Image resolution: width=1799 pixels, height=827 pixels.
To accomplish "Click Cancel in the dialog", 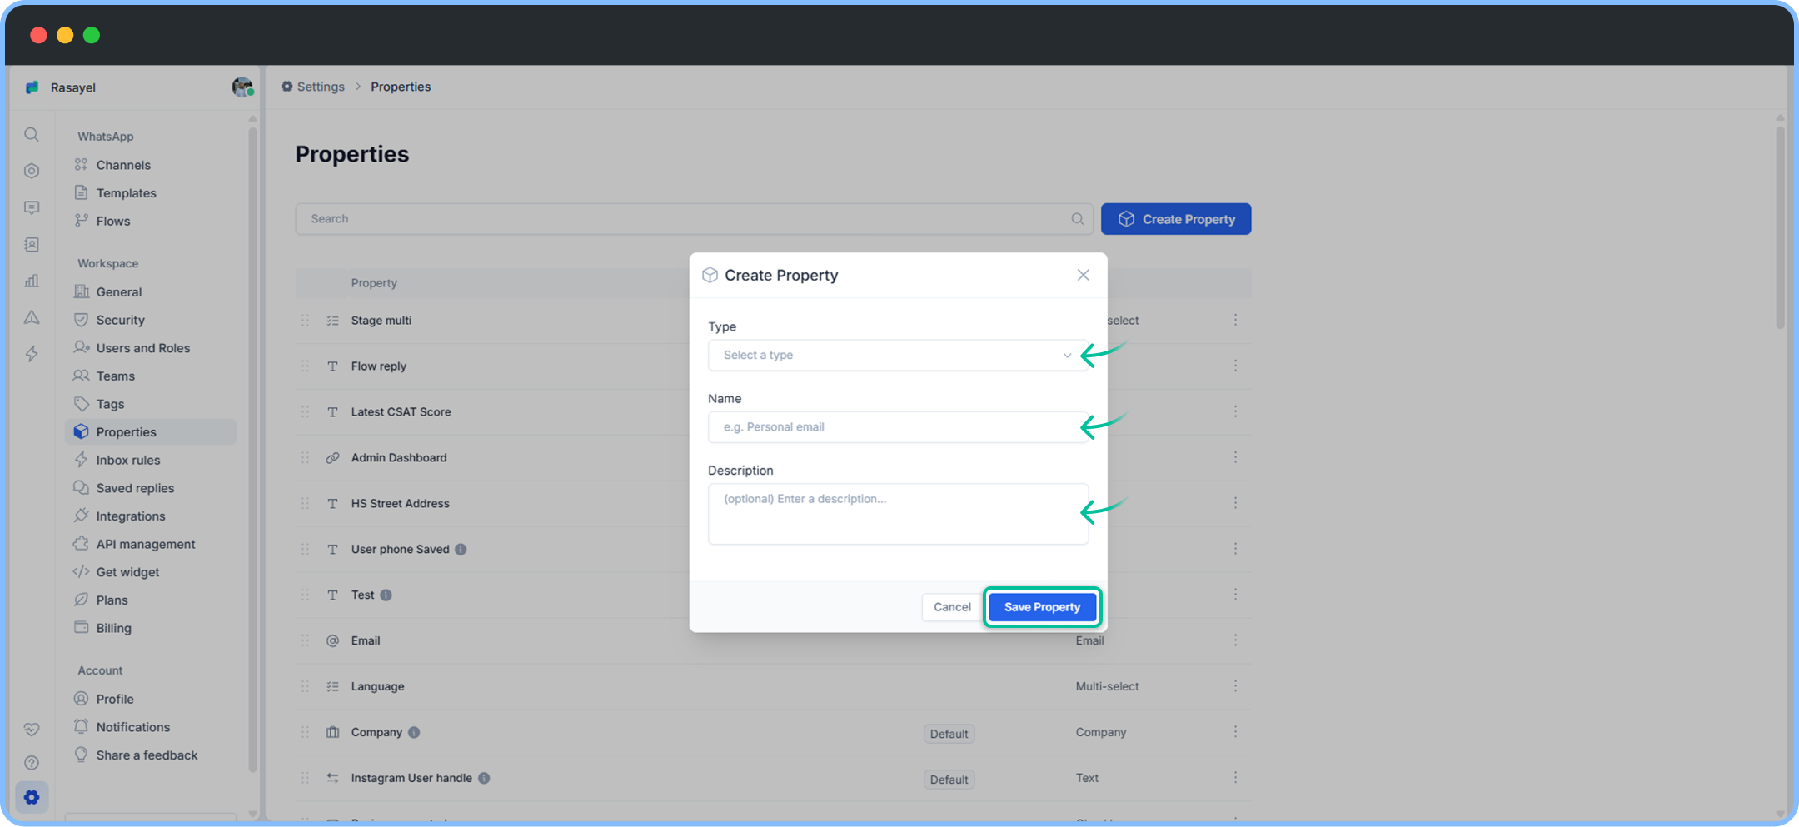I will click(951, 607).
